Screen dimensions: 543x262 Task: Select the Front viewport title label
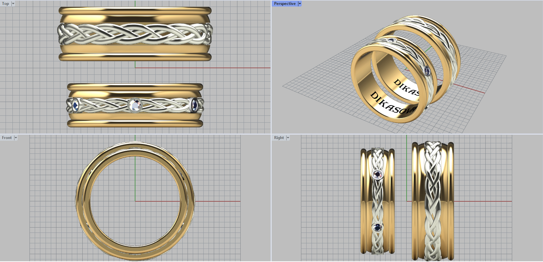click(7, 138)
